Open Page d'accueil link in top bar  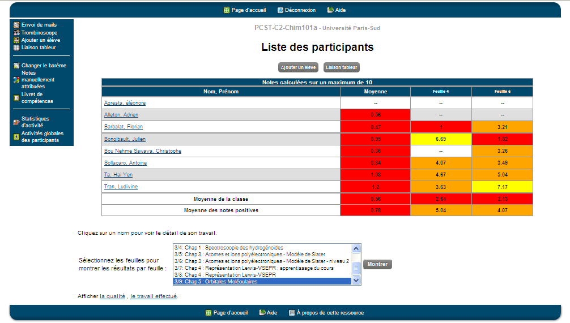249,10
